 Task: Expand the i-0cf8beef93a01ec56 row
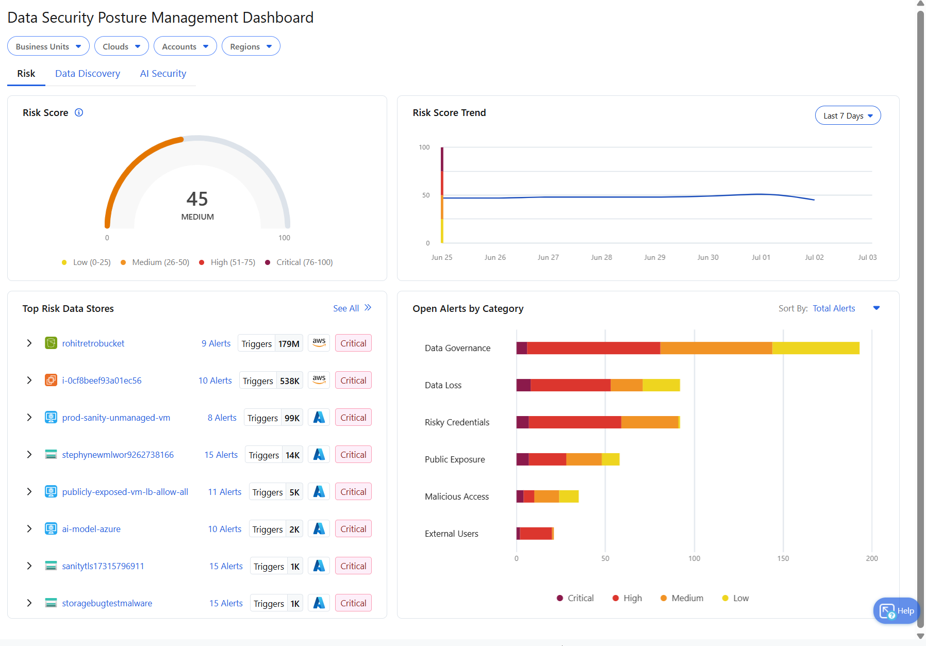click(29, 380)
